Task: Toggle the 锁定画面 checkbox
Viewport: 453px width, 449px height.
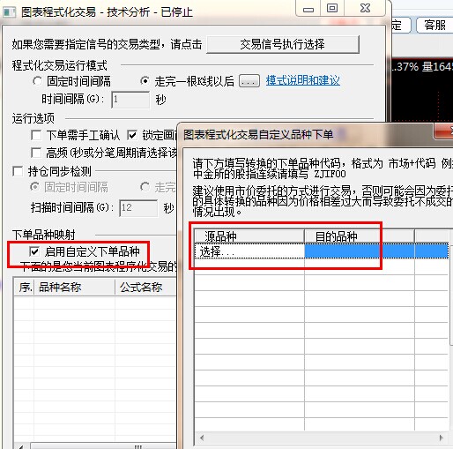Action: [x=132, y=135]
